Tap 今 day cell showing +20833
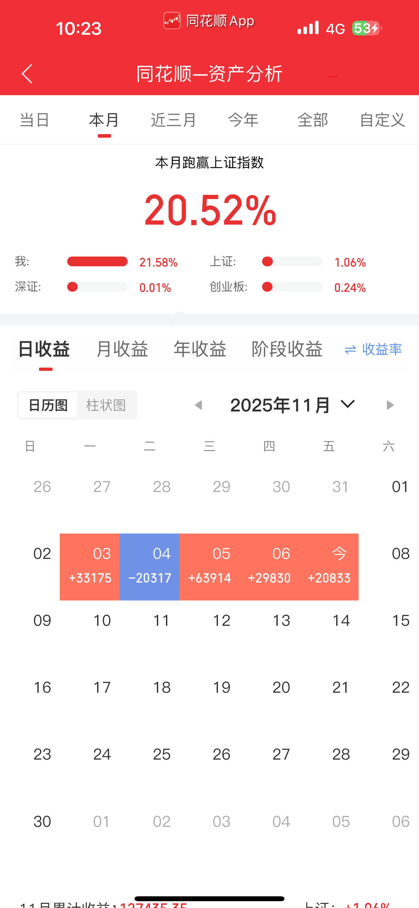419x908 pixels. click(x=329, y=567)
